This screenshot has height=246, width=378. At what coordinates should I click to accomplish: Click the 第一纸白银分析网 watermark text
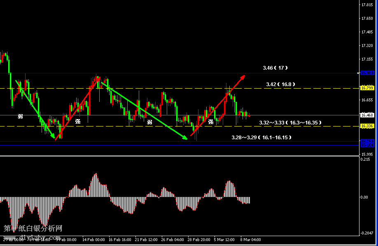pos(33,228)
